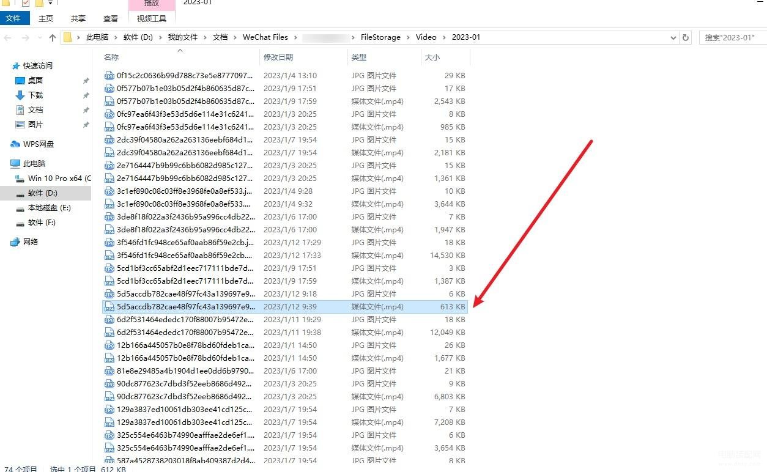Sort files by 大小 column header

coord(432,57)
